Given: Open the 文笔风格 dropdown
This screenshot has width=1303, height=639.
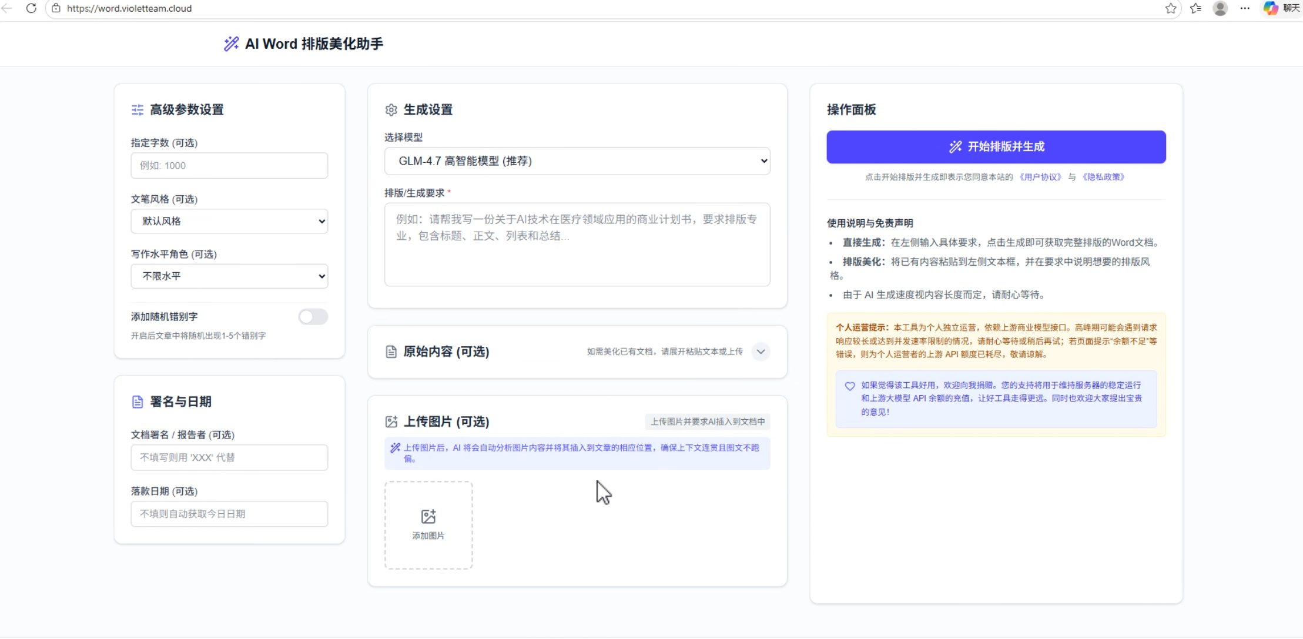Looking at the screenshot, I should point(229,222).
